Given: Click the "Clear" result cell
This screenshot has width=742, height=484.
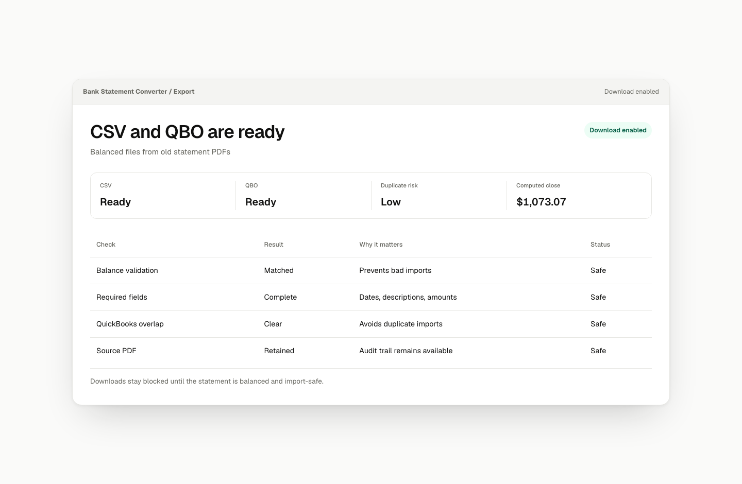Looking at the screenshot, I should pos(273,324).
